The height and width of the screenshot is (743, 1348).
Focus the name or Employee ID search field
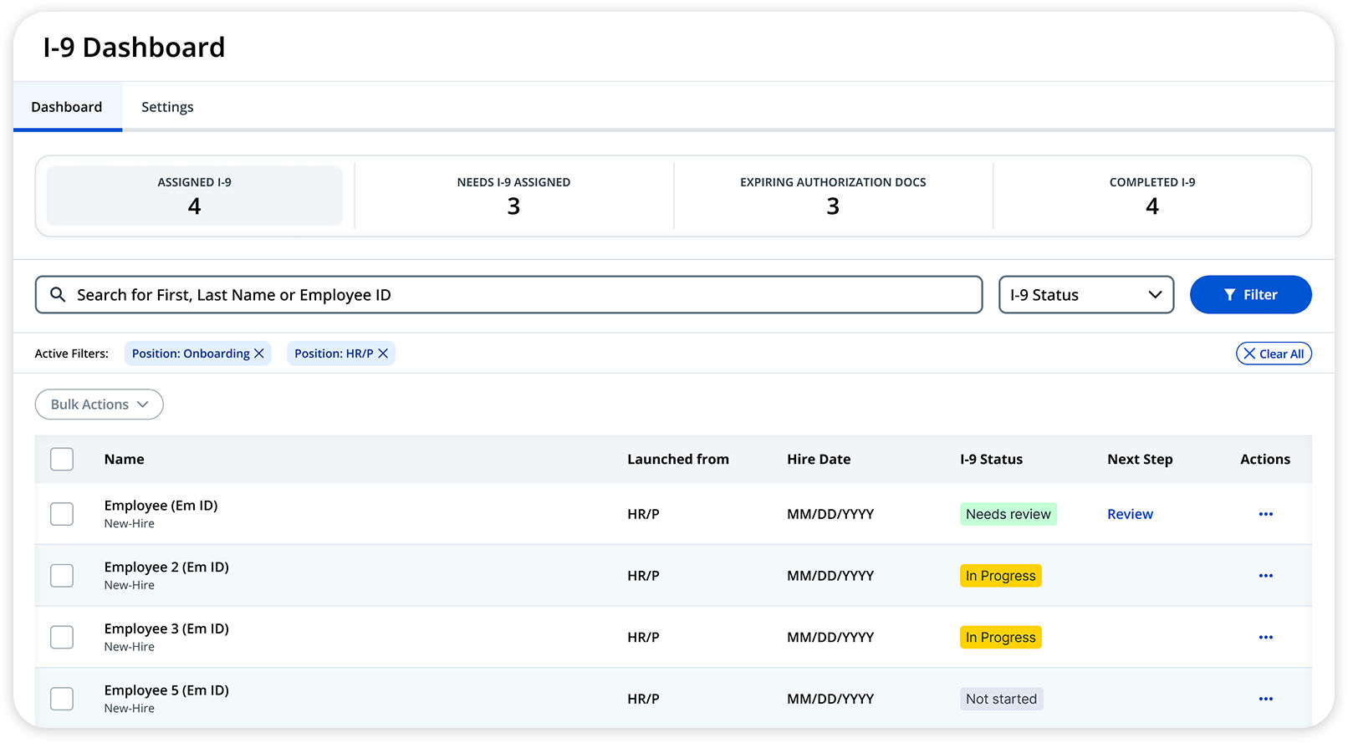click(508, 295)
